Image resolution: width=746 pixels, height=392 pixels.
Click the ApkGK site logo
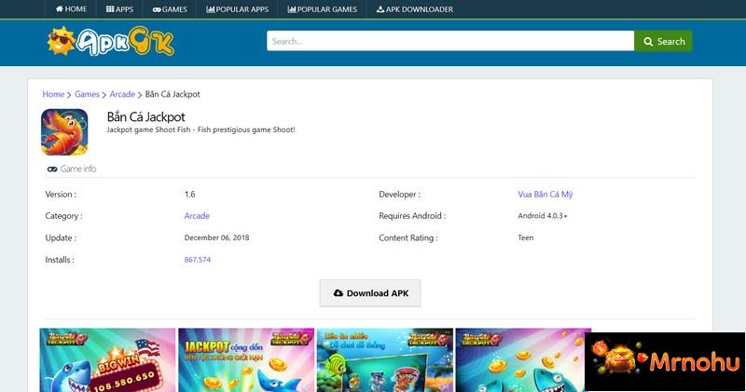[110, 42]
